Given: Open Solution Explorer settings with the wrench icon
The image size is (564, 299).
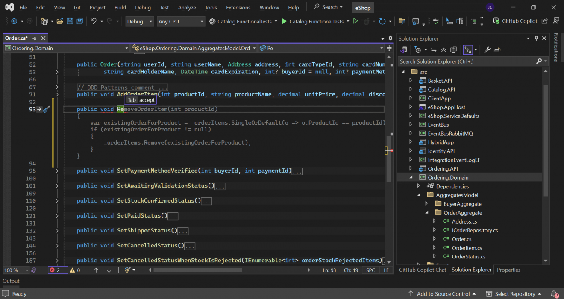Looking at the screenshot, I should 488,50.
